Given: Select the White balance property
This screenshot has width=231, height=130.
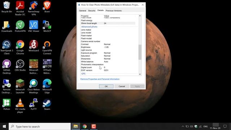Looking at the screenshot, I should 108,62.
